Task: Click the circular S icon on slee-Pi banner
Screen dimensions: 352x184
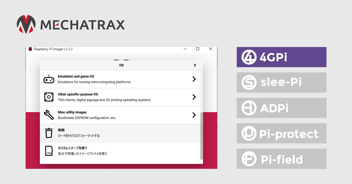Action: [x=249, y=83]
